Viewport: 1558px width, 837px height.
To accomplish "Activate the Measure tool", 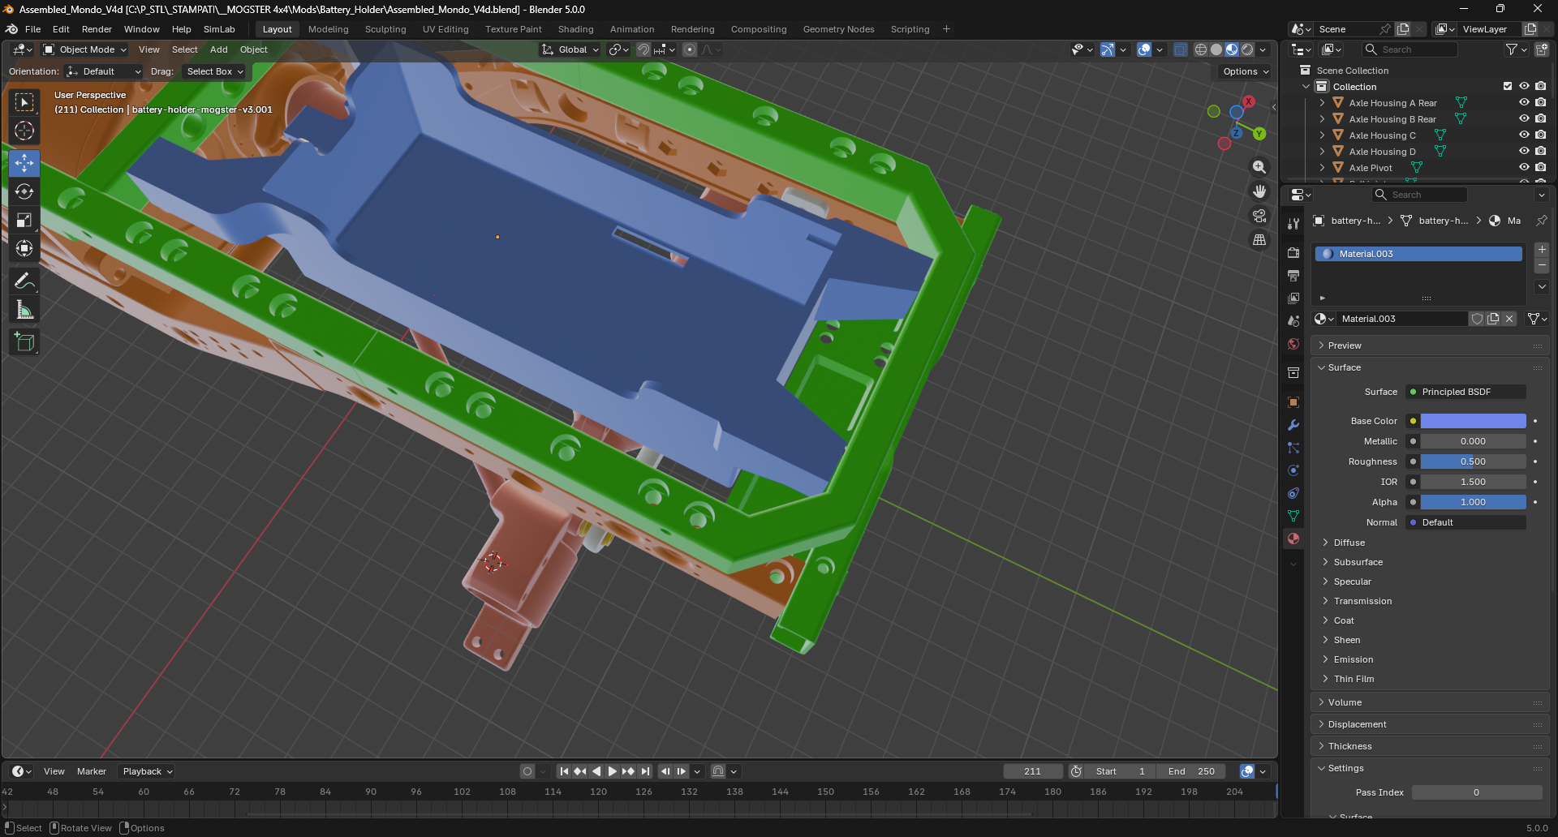I will pos(24,310).
